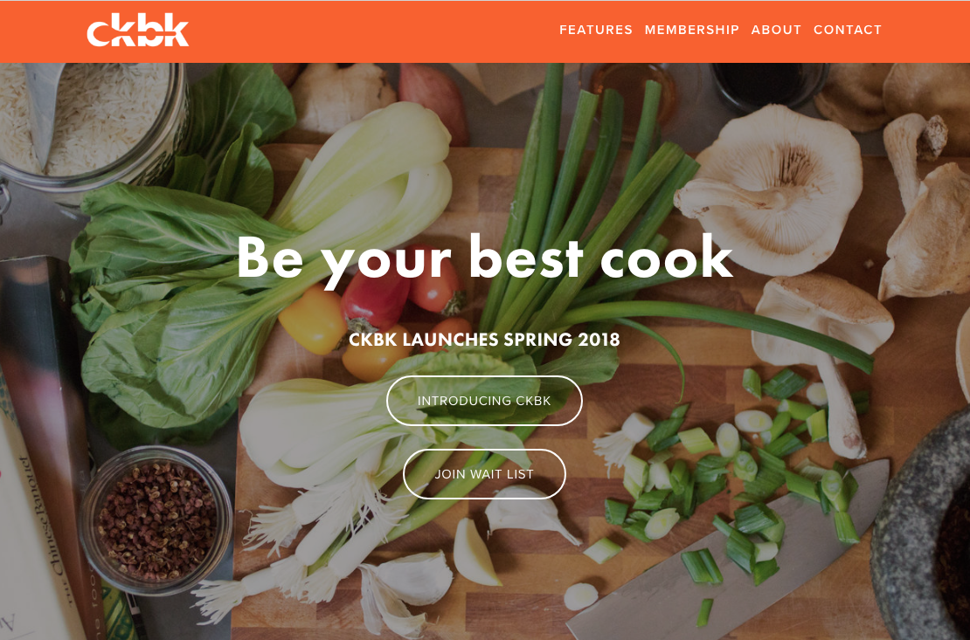This screenshot has width=970, height=640.
Task: Click the 'Be your best cook' headline
Action: [x=484, y=258]
